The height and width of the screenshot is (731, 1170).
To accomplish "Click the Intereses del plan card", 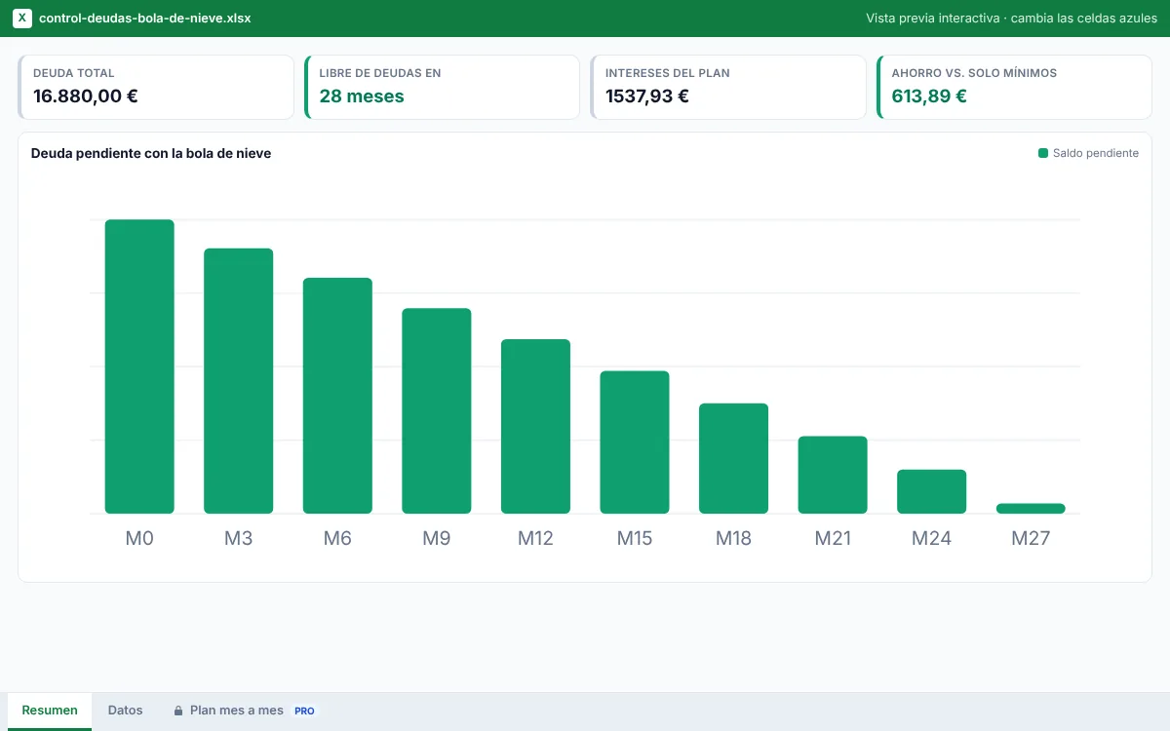I will point(728,87).
